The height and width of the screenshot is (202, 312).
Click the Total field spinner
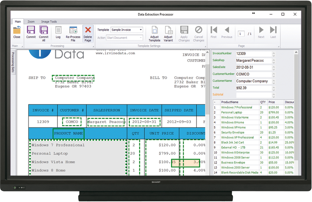(x=274, y=89)
